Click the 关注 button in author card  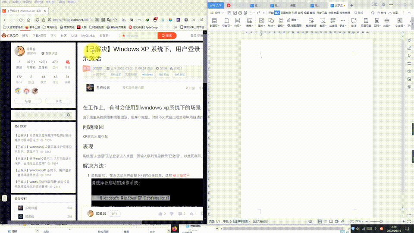[59, 101]
